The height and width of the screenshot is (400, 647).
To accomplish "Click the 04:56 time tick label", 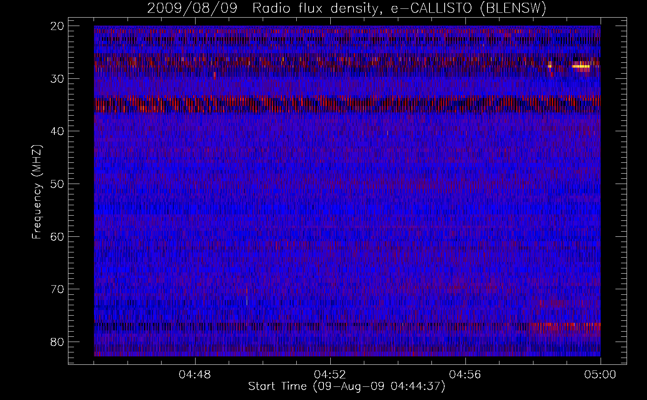I will tap(465, 375).
